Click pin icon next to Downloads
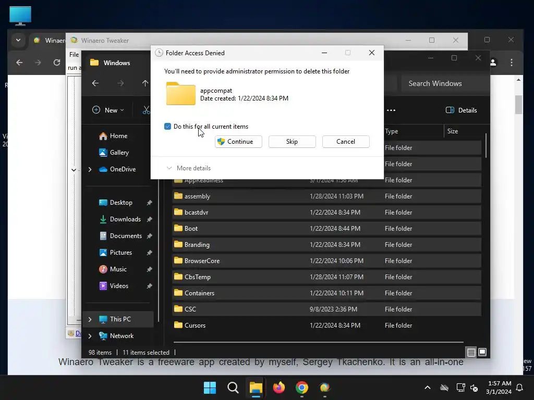Viewport: 534px width, 400px height. pos(149,219)
